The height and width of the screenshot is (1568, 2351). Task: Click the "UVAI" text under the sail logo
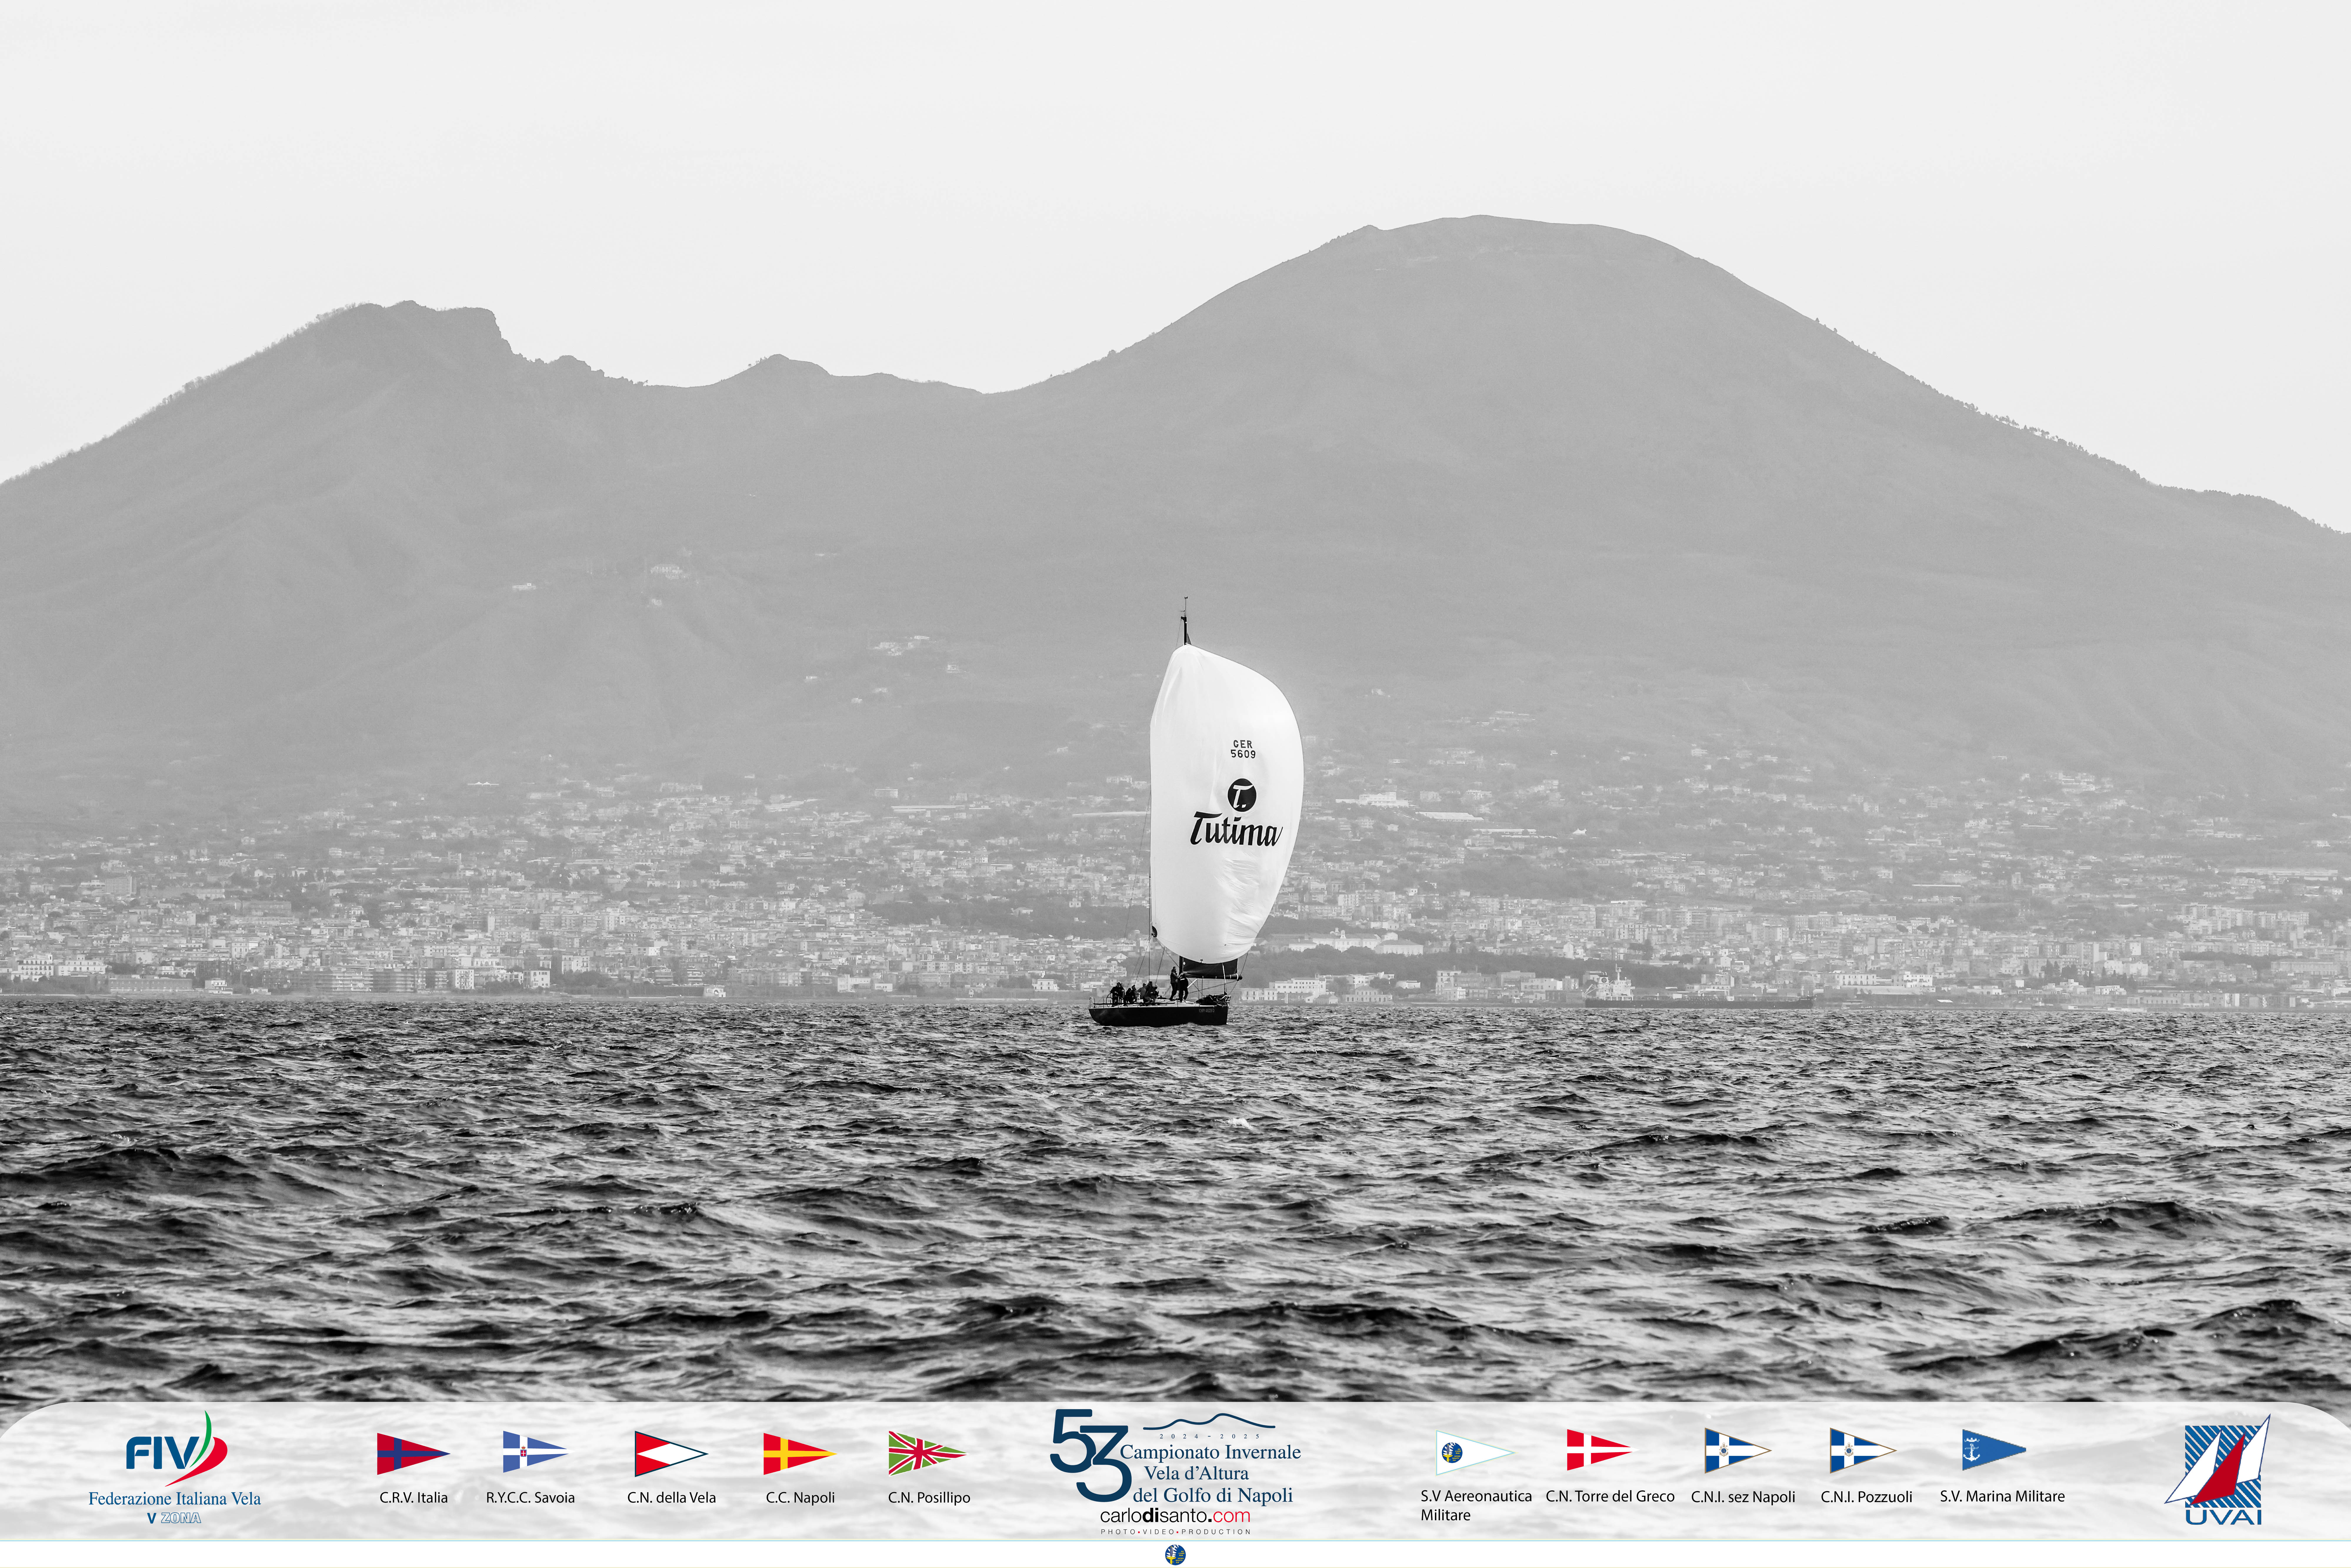tap(2223, 1517)
